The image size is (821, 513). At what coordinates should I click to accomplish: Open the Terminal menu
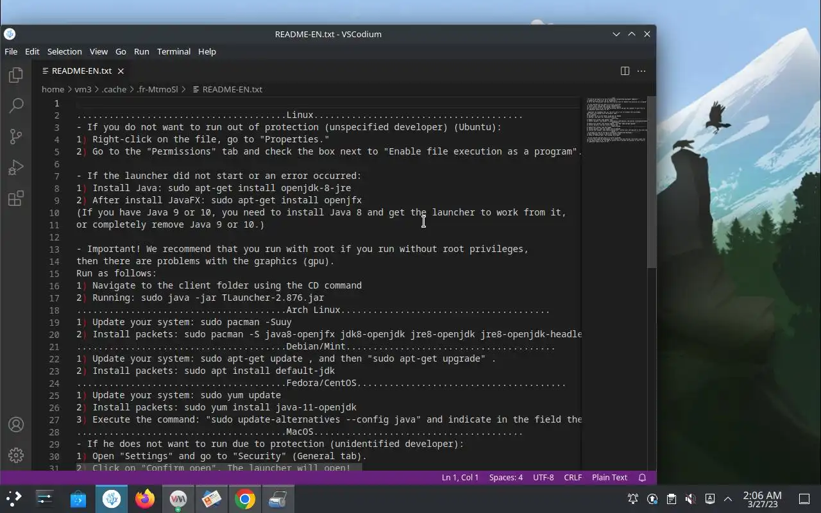point(174,51)
